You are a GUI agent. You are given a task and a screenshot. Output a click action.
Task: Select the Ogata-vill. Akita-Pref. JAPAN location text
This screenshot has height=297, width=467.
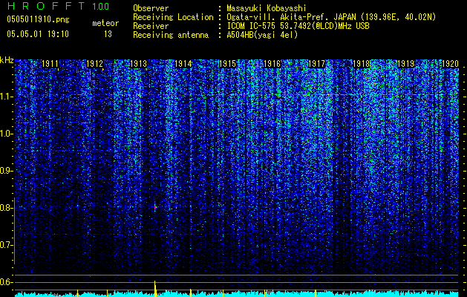(x=331, y=17)
